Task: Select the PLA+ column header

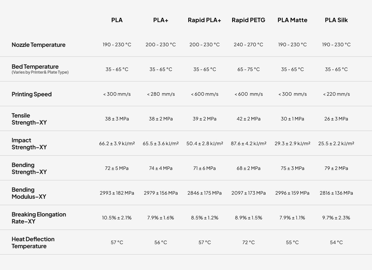Action: click(x=161, y=20)
